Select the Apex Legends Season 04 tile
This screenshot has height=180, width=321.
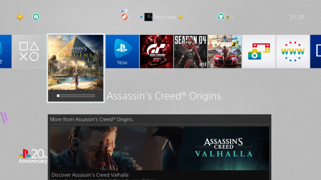pyautogui.click(x=190, y=52)
